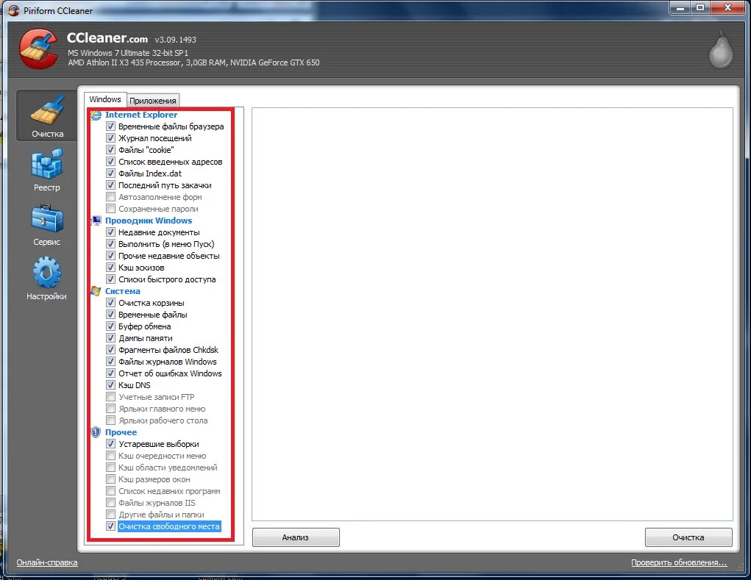Uncheck Кэш DNS
The width and height of the screenshot is (751, 580).
tap(110, 385)
